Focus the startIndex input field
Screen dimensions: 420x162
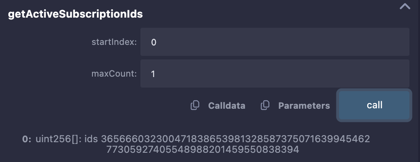275,42
